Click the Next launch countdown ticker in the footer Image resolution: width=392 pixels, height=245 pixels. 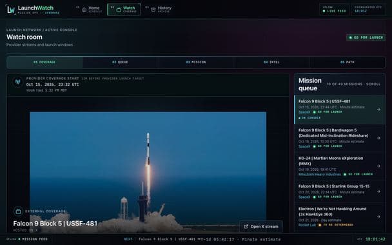click(x=202, y=239)
